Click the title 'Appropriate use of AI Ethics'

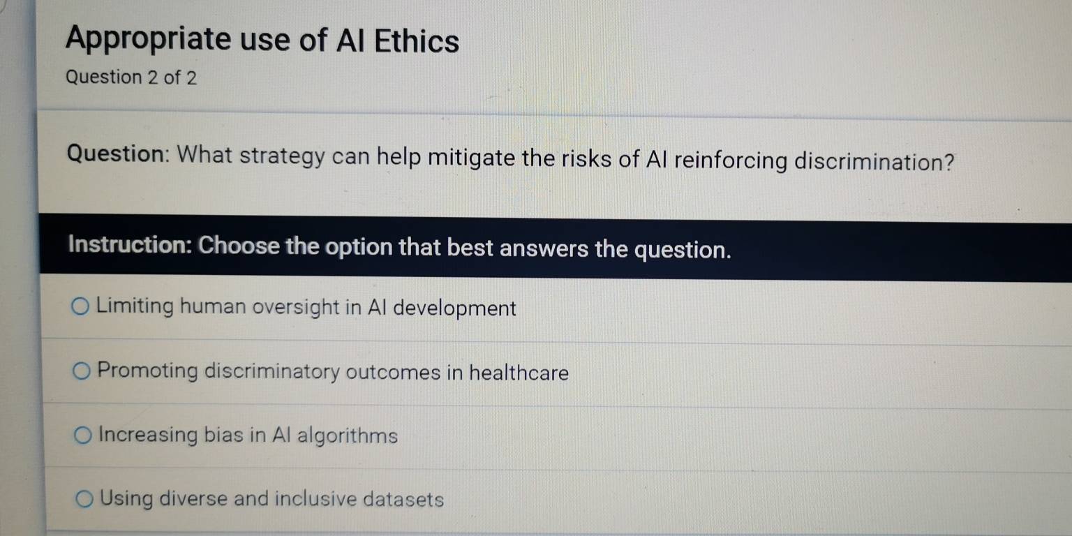coord(262,40)
